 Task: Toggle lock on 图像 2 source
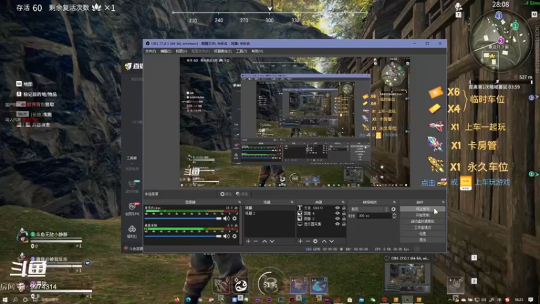click(x=344, y=218)
